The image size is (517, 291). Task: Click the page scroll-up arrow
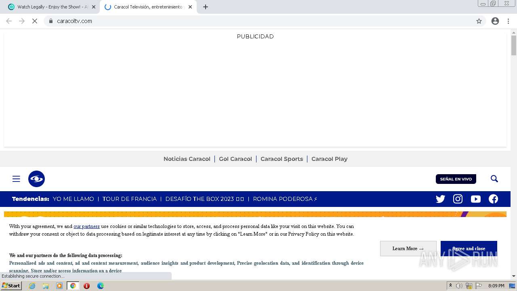click(x=514, y=32)
